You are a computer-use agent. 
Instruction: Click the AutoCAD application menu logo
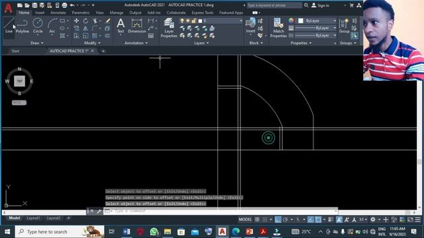click(x=9, y=8)
